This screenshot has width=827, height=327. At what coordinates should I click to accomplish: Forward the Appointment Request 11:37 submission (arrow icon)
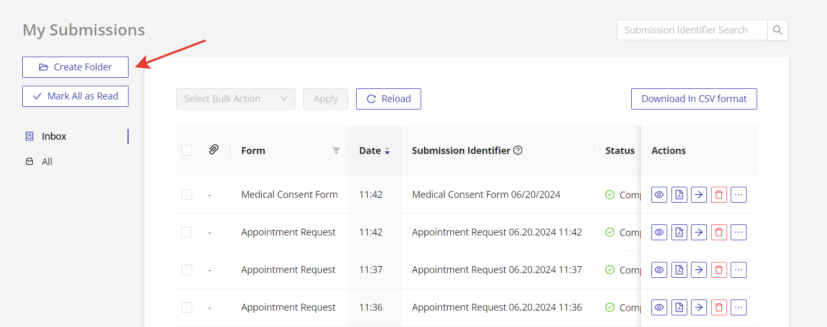click(699, 270)
